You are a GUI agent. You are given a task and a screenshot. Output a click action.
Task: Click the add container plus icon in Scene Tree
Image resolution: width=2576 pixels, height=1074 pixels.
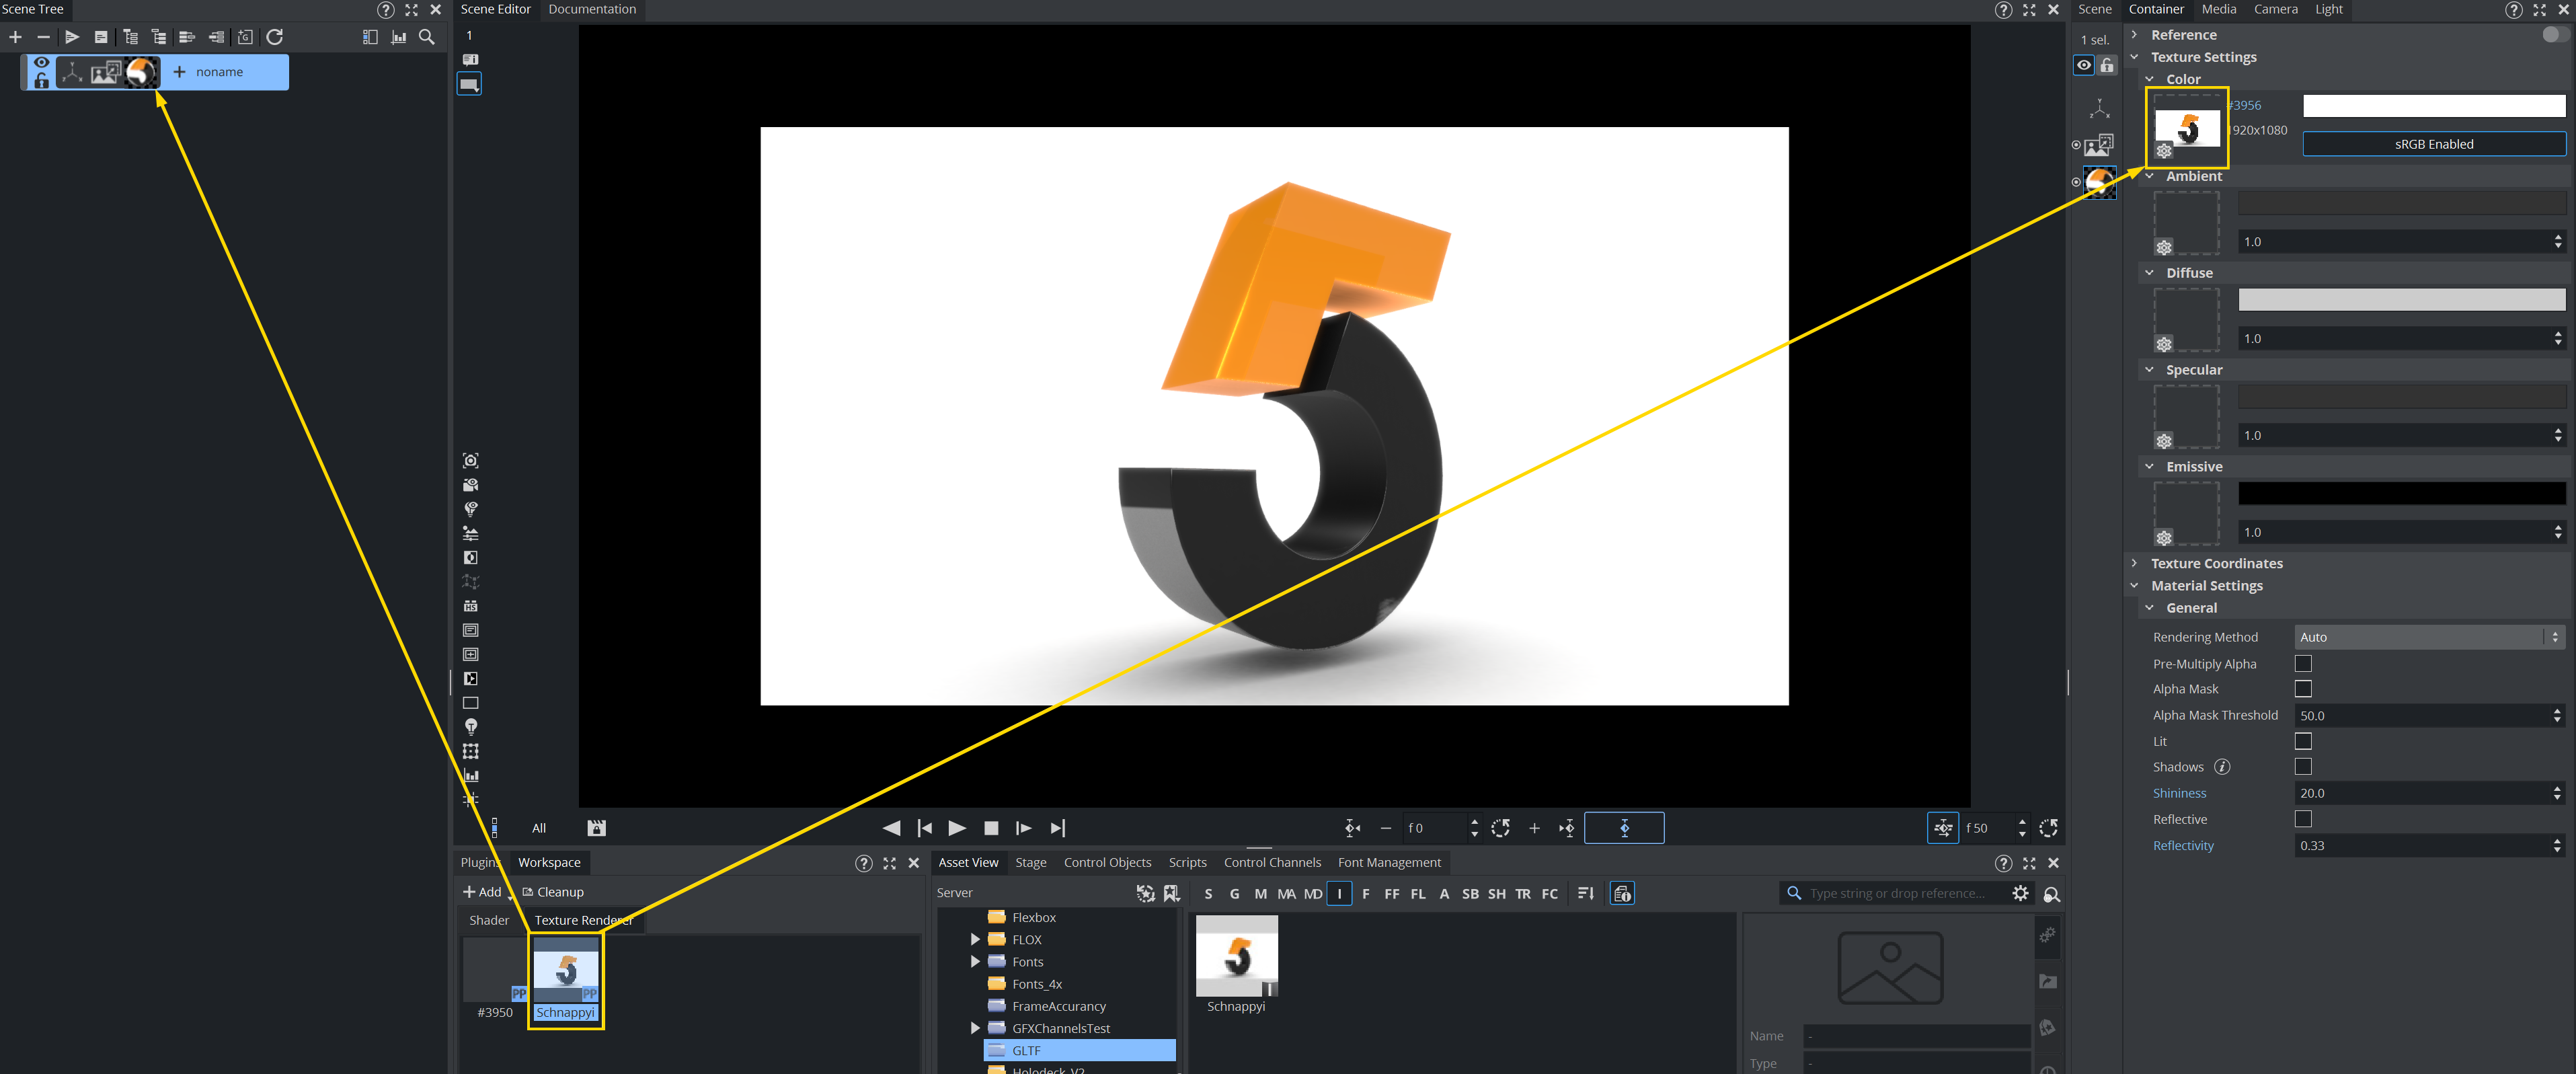tap(15, 37)
